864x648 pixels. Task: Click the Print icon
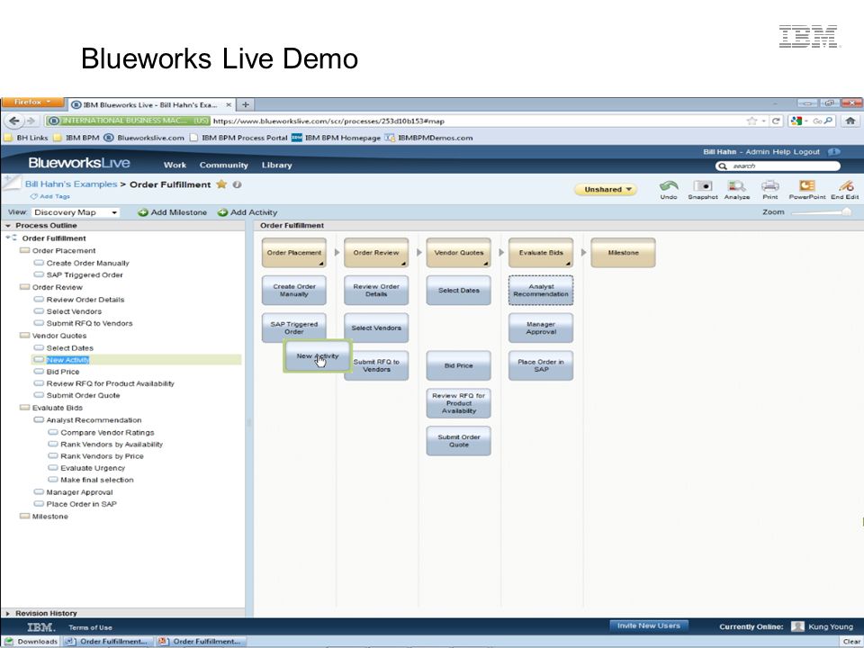[x=769, y=186]
